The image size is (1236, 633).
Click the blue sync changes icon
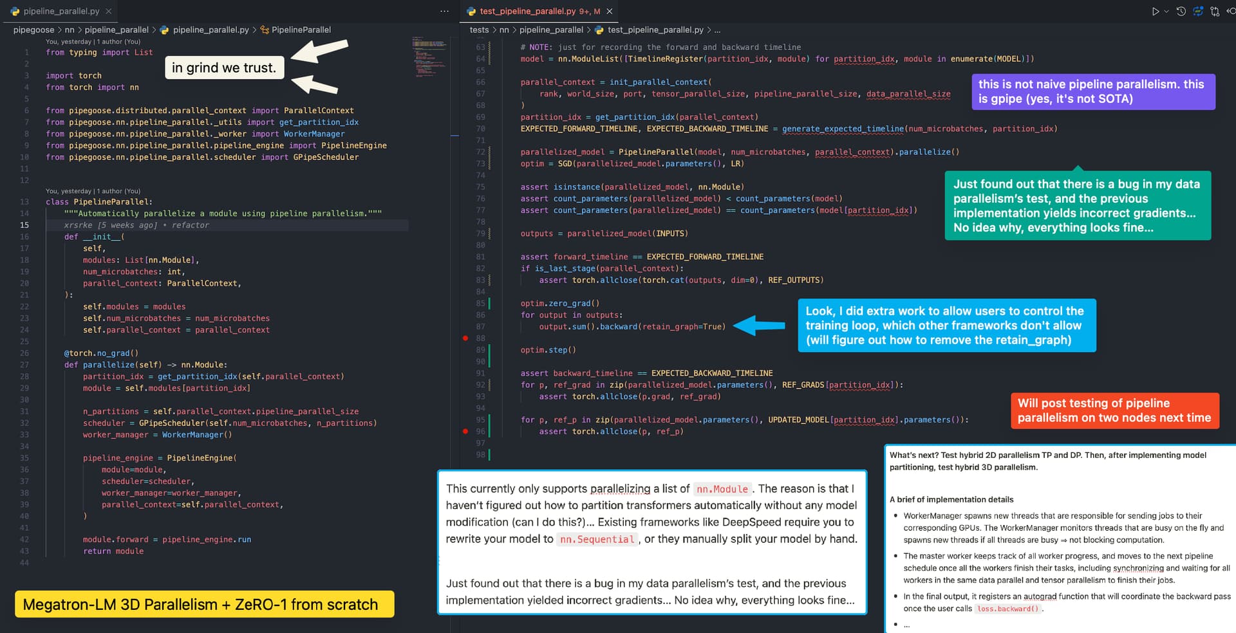pos(1198,12)
